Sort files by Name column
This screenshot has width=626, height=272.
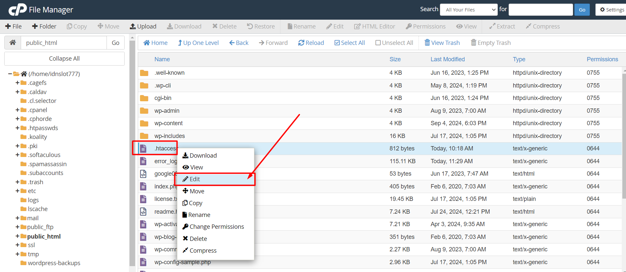pos(162,59)
